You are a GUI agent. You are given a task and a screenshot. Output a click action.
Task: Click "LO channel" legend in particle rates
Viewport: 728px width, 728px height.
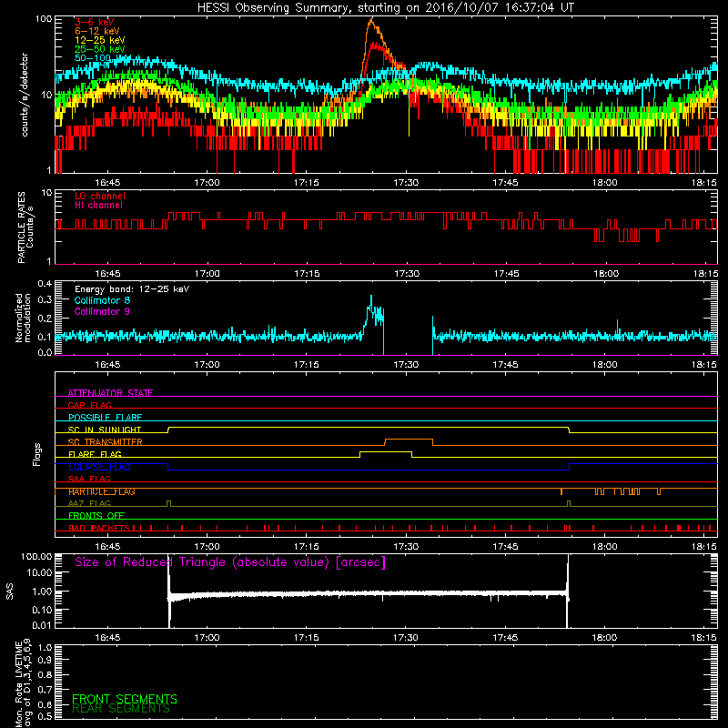pyautogui.click(x=100, y=196)
